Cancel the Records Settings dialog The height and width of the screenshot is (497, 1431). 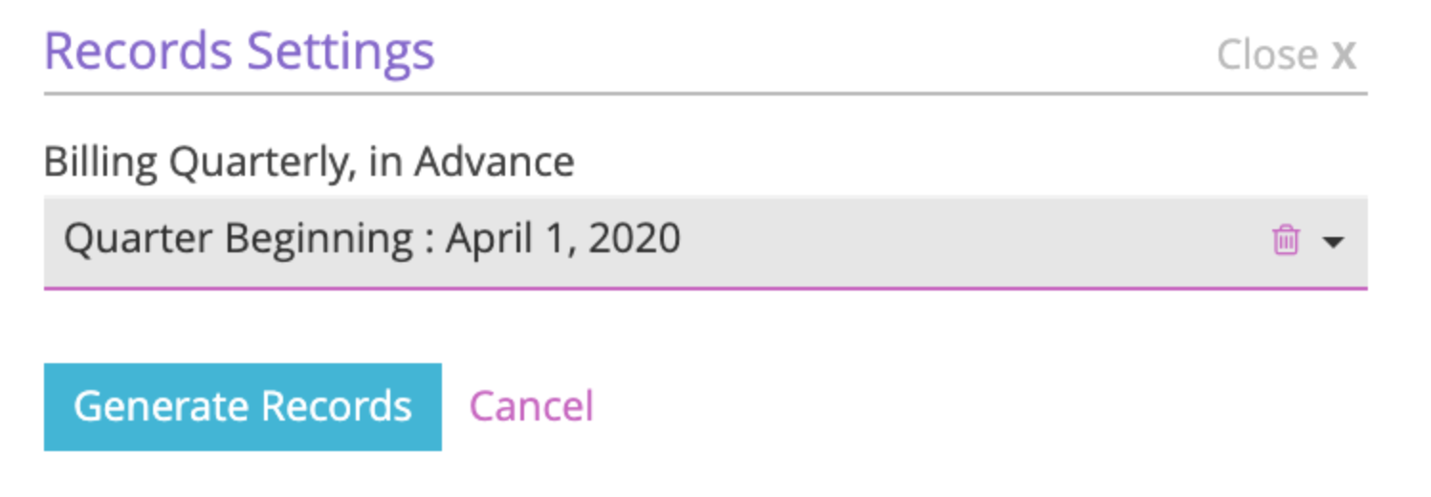click(531, 406)
